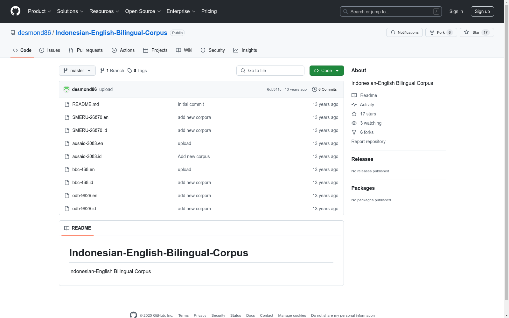The height and width of the screenshot is (318, 509).
Task: Click the pulse icon next to Activity
Action: (354, 105)
